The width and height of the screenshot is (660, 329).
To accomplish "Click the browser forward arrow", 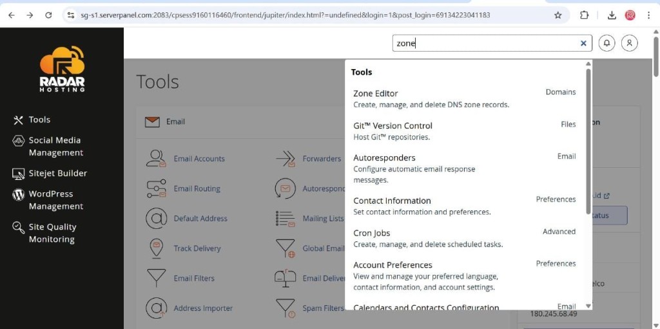I will (30, 15).
